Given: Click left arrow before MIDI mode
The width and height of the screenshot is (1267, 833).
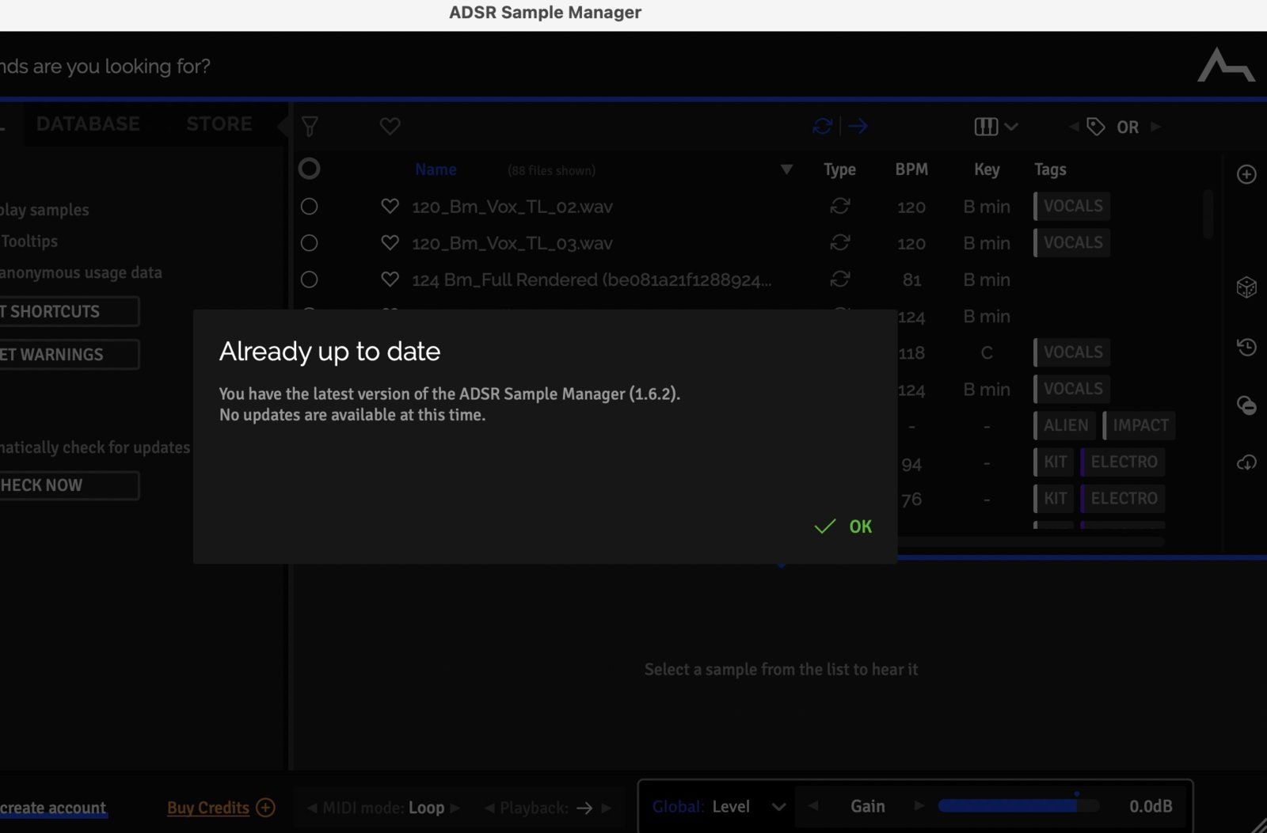Looking at the screenshot, I should tap(312, 808).
